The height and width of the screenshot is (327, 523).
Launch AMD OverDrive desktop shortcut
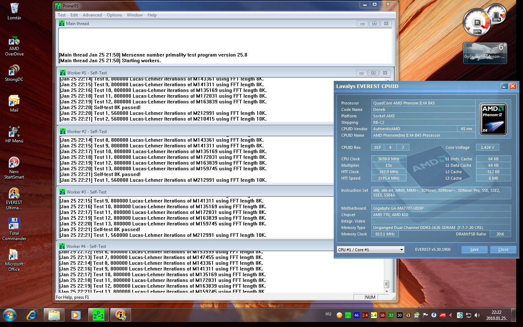click(14, 46)
